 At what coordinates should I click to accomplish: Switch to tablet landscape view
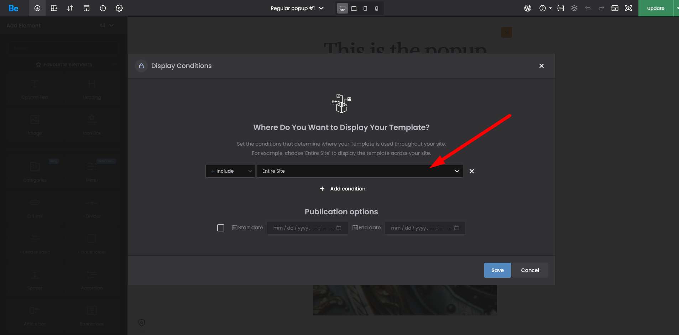tap(354, 8)
